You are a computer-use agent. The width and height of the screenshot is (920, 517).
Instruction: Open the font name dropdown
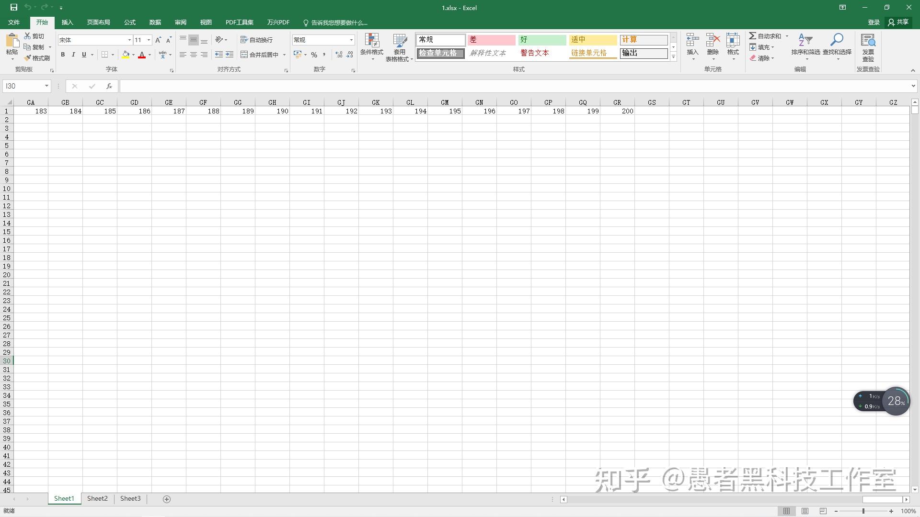click(129, 40)
